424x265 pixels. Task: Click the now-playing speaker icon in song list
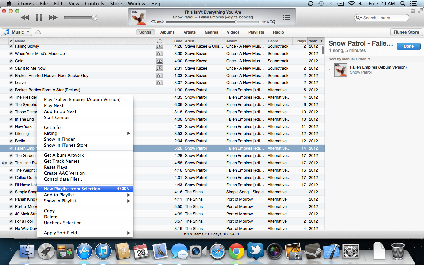pos(4,163)
